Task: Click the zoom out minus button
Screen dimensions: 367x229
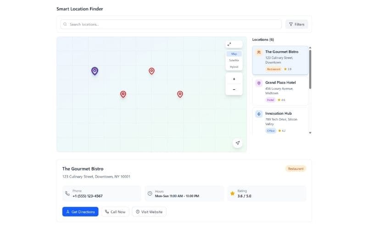Action: point(234,89)
